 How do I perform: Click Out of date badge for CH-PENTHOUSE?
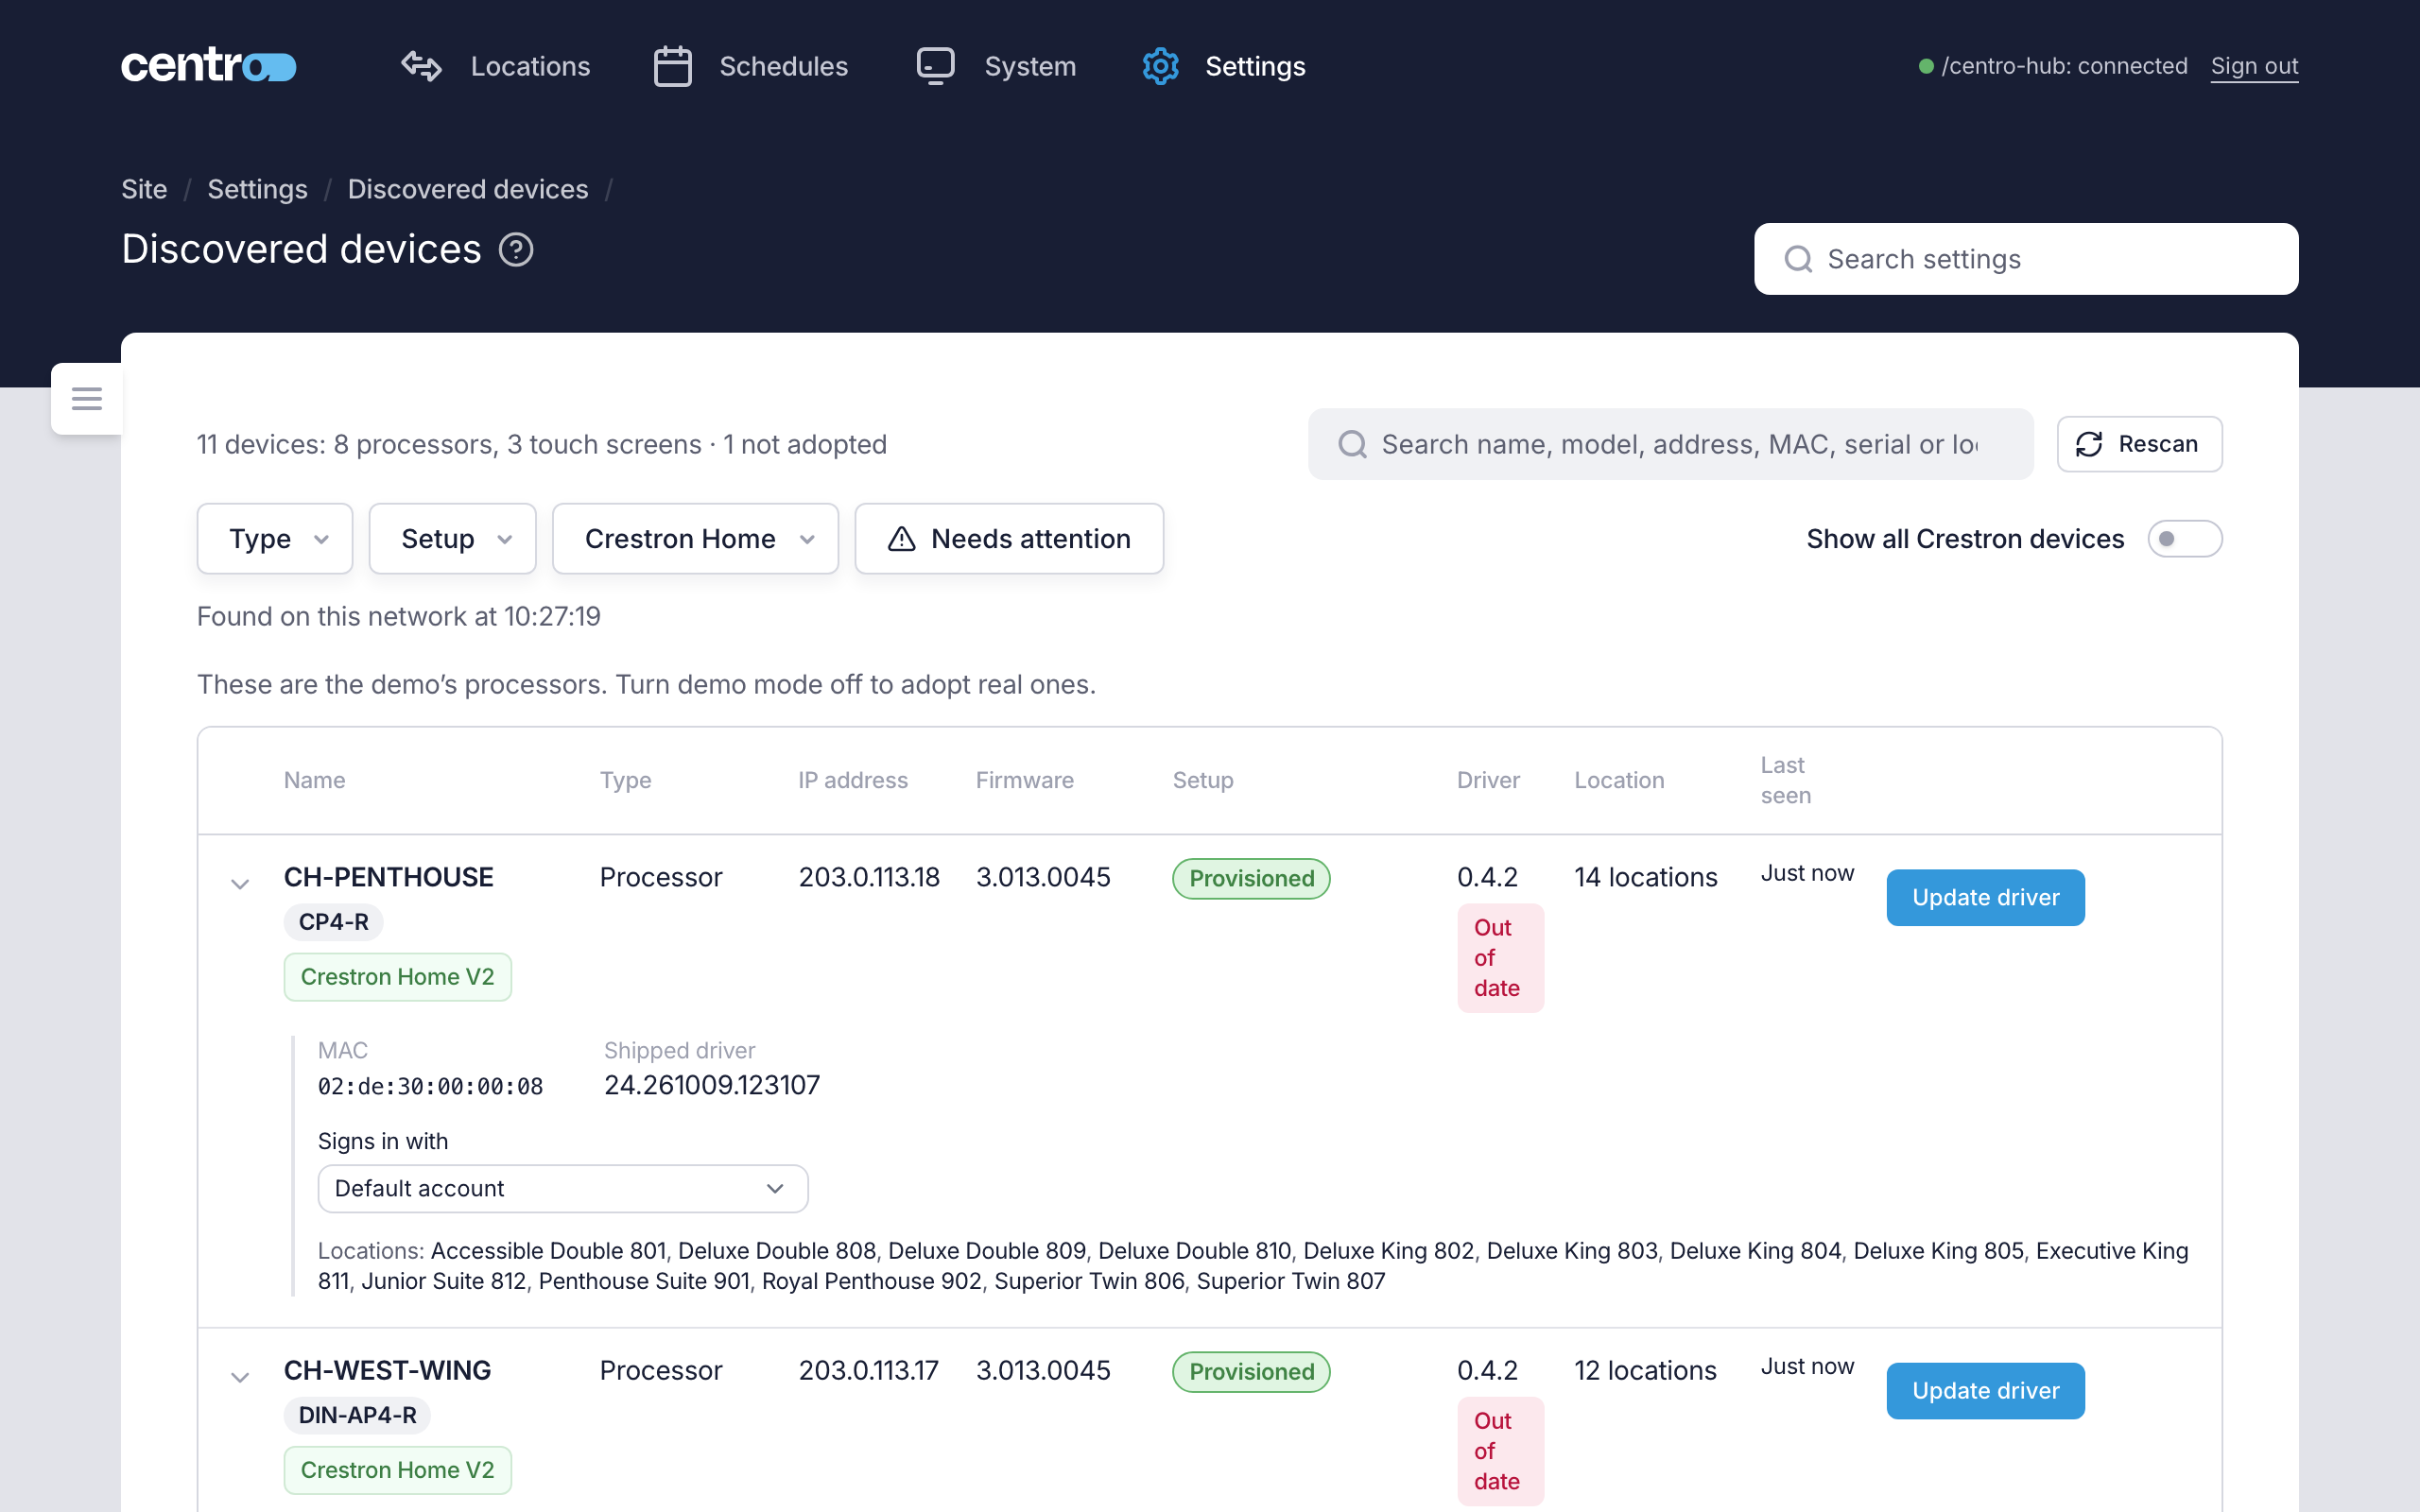1500,958
